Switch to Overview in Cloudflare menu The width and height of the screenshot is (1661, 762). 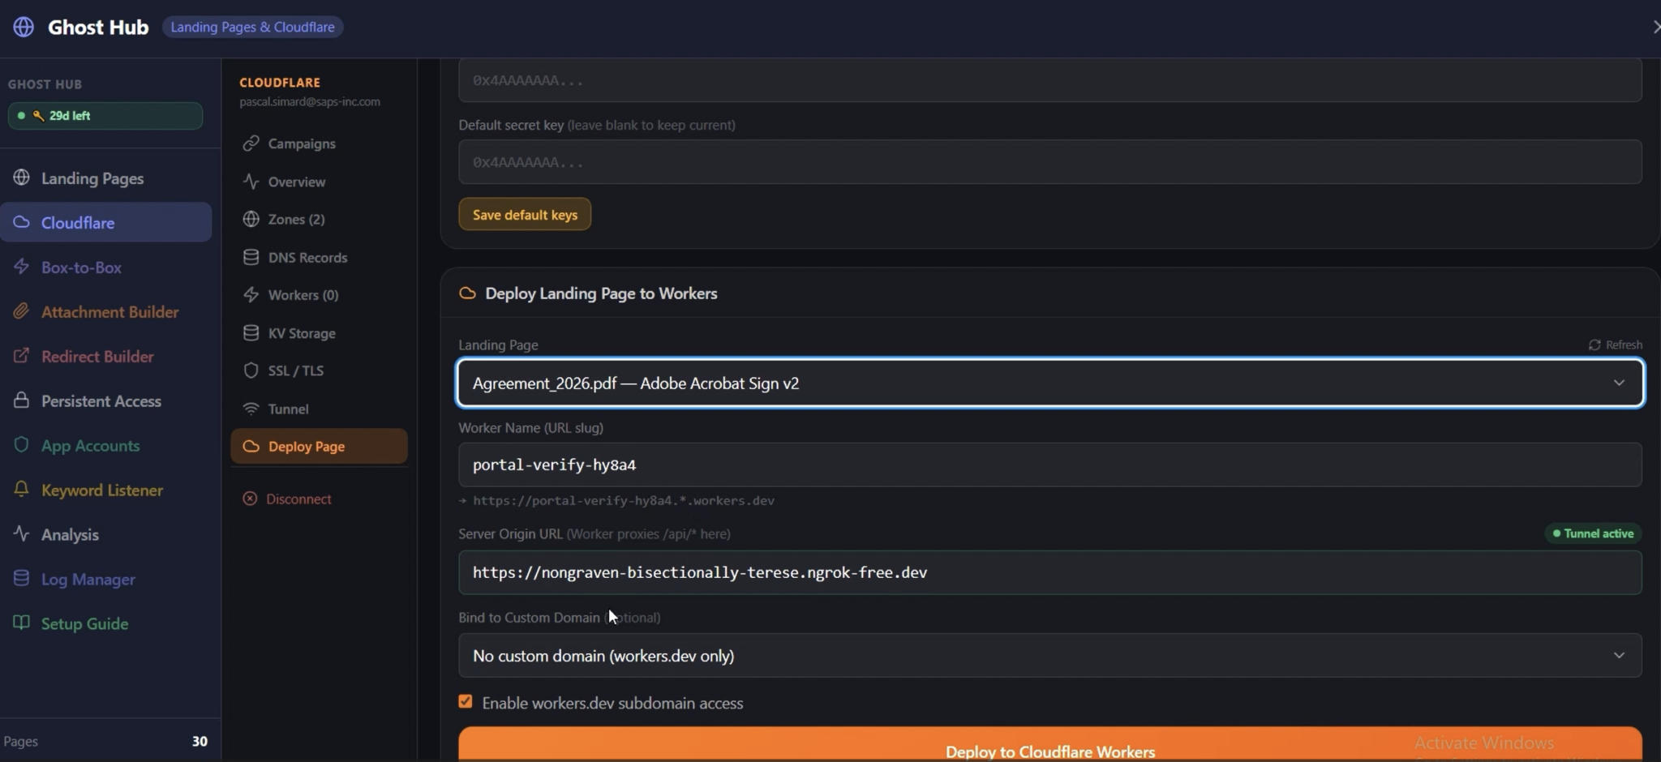[x=319, y=182]
